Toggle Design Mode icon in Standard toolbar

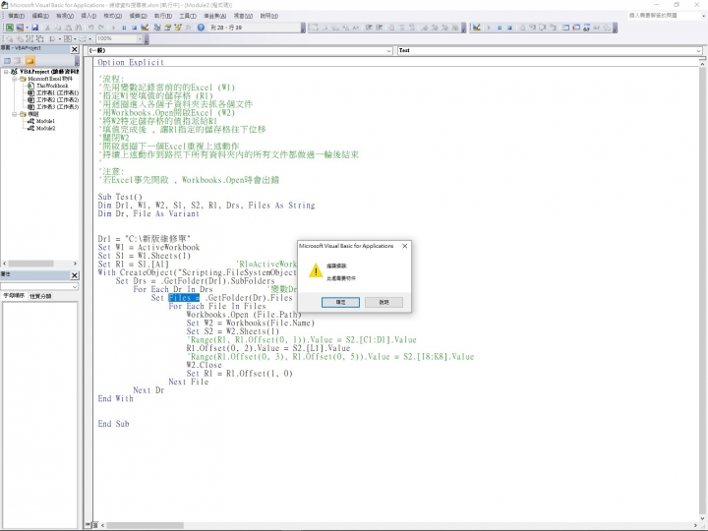145,28
